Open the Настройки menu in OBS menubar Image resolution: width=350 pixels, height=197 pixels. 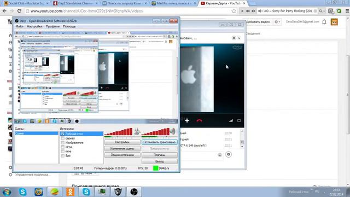(x=34, y=26)
